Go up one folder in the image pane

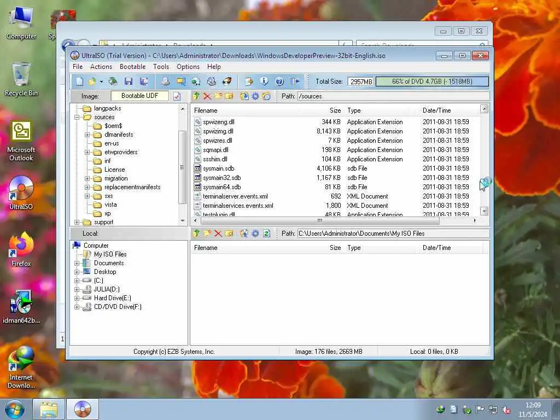(196, 96)
